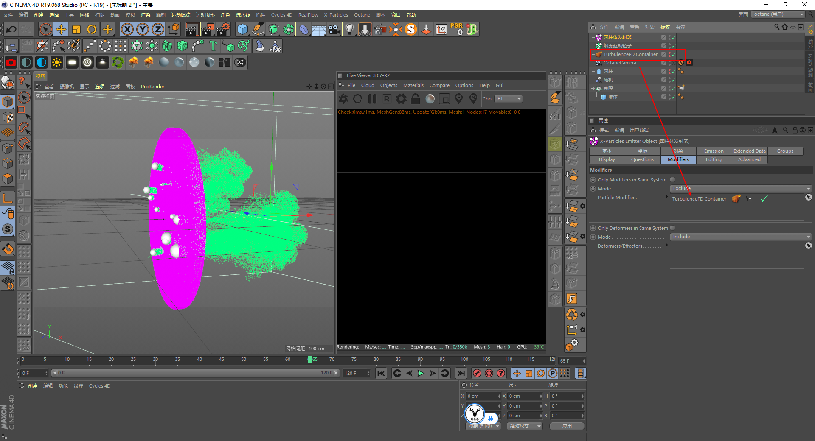Enable Only Modifiers in Same System checkbox
The height and width of the screenshot is (441, 815).
[x=672, y=180]
